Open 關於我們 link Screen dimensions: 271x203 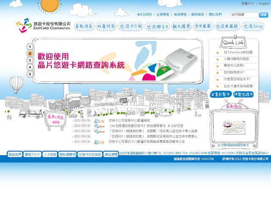(215, 14)
